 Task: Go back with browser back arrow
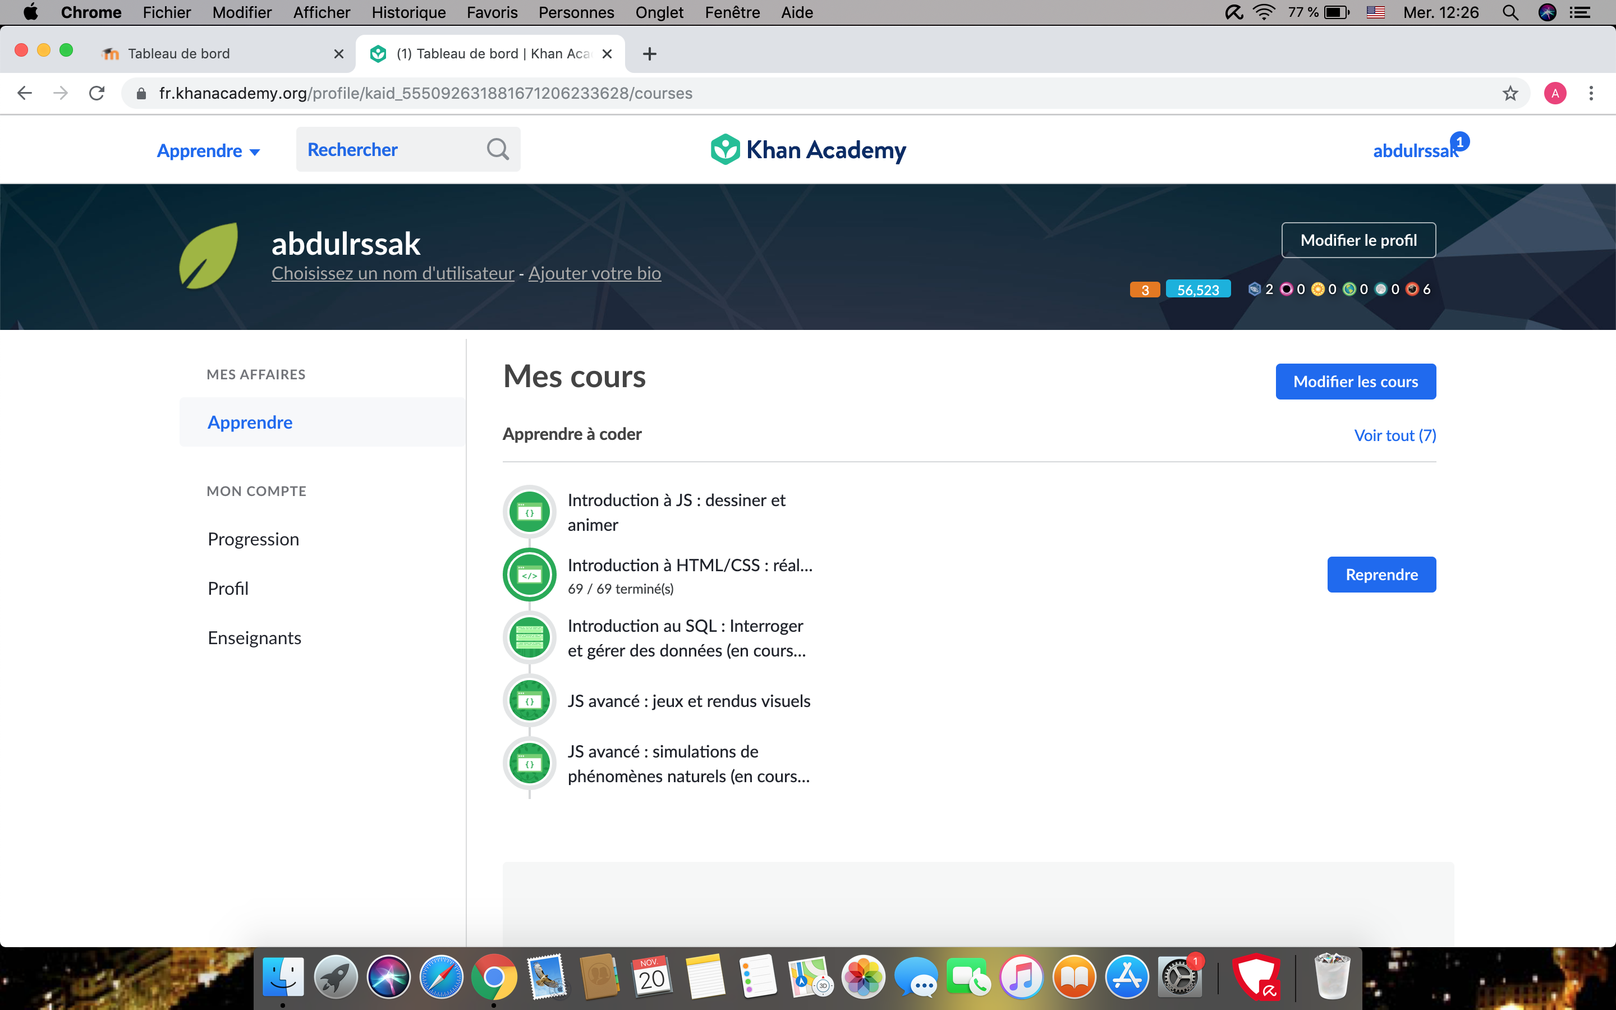click(x=25, y=94)
